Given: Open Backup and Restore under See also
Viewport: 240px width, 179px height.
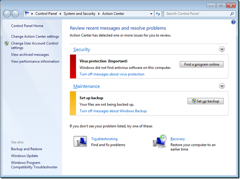Looking at the screenshot, I should (26, 149).
